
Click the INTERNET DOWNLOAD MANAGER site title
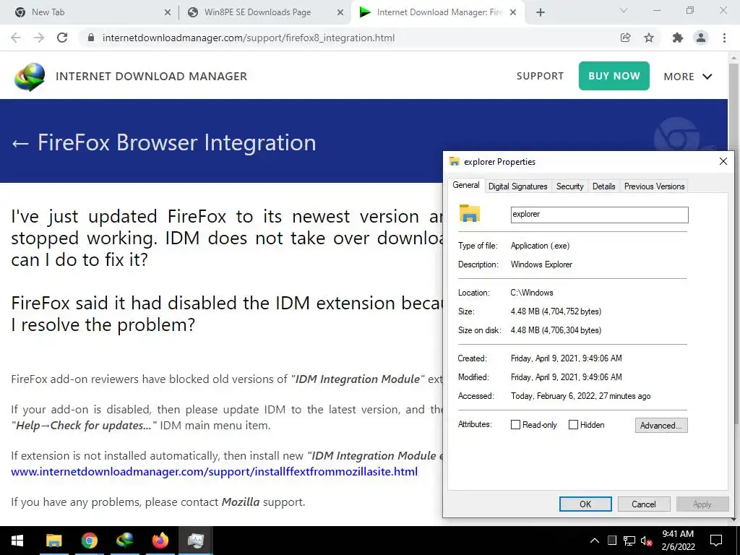[152, 76]
